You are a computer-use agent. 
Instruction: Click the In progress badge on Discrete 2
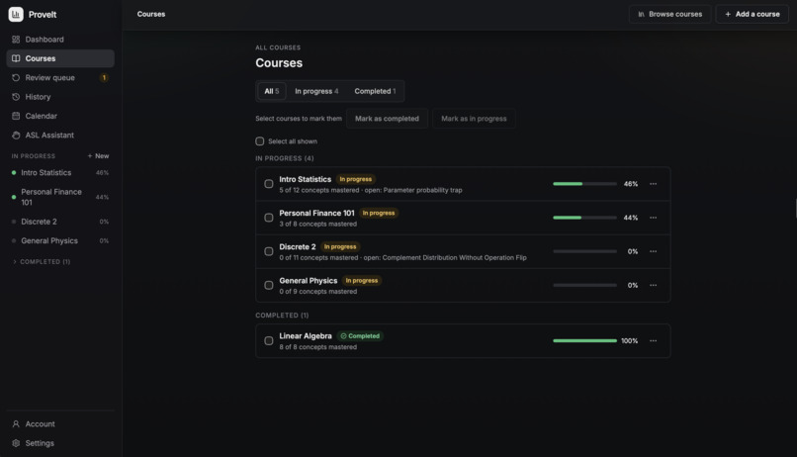[340, 247]
